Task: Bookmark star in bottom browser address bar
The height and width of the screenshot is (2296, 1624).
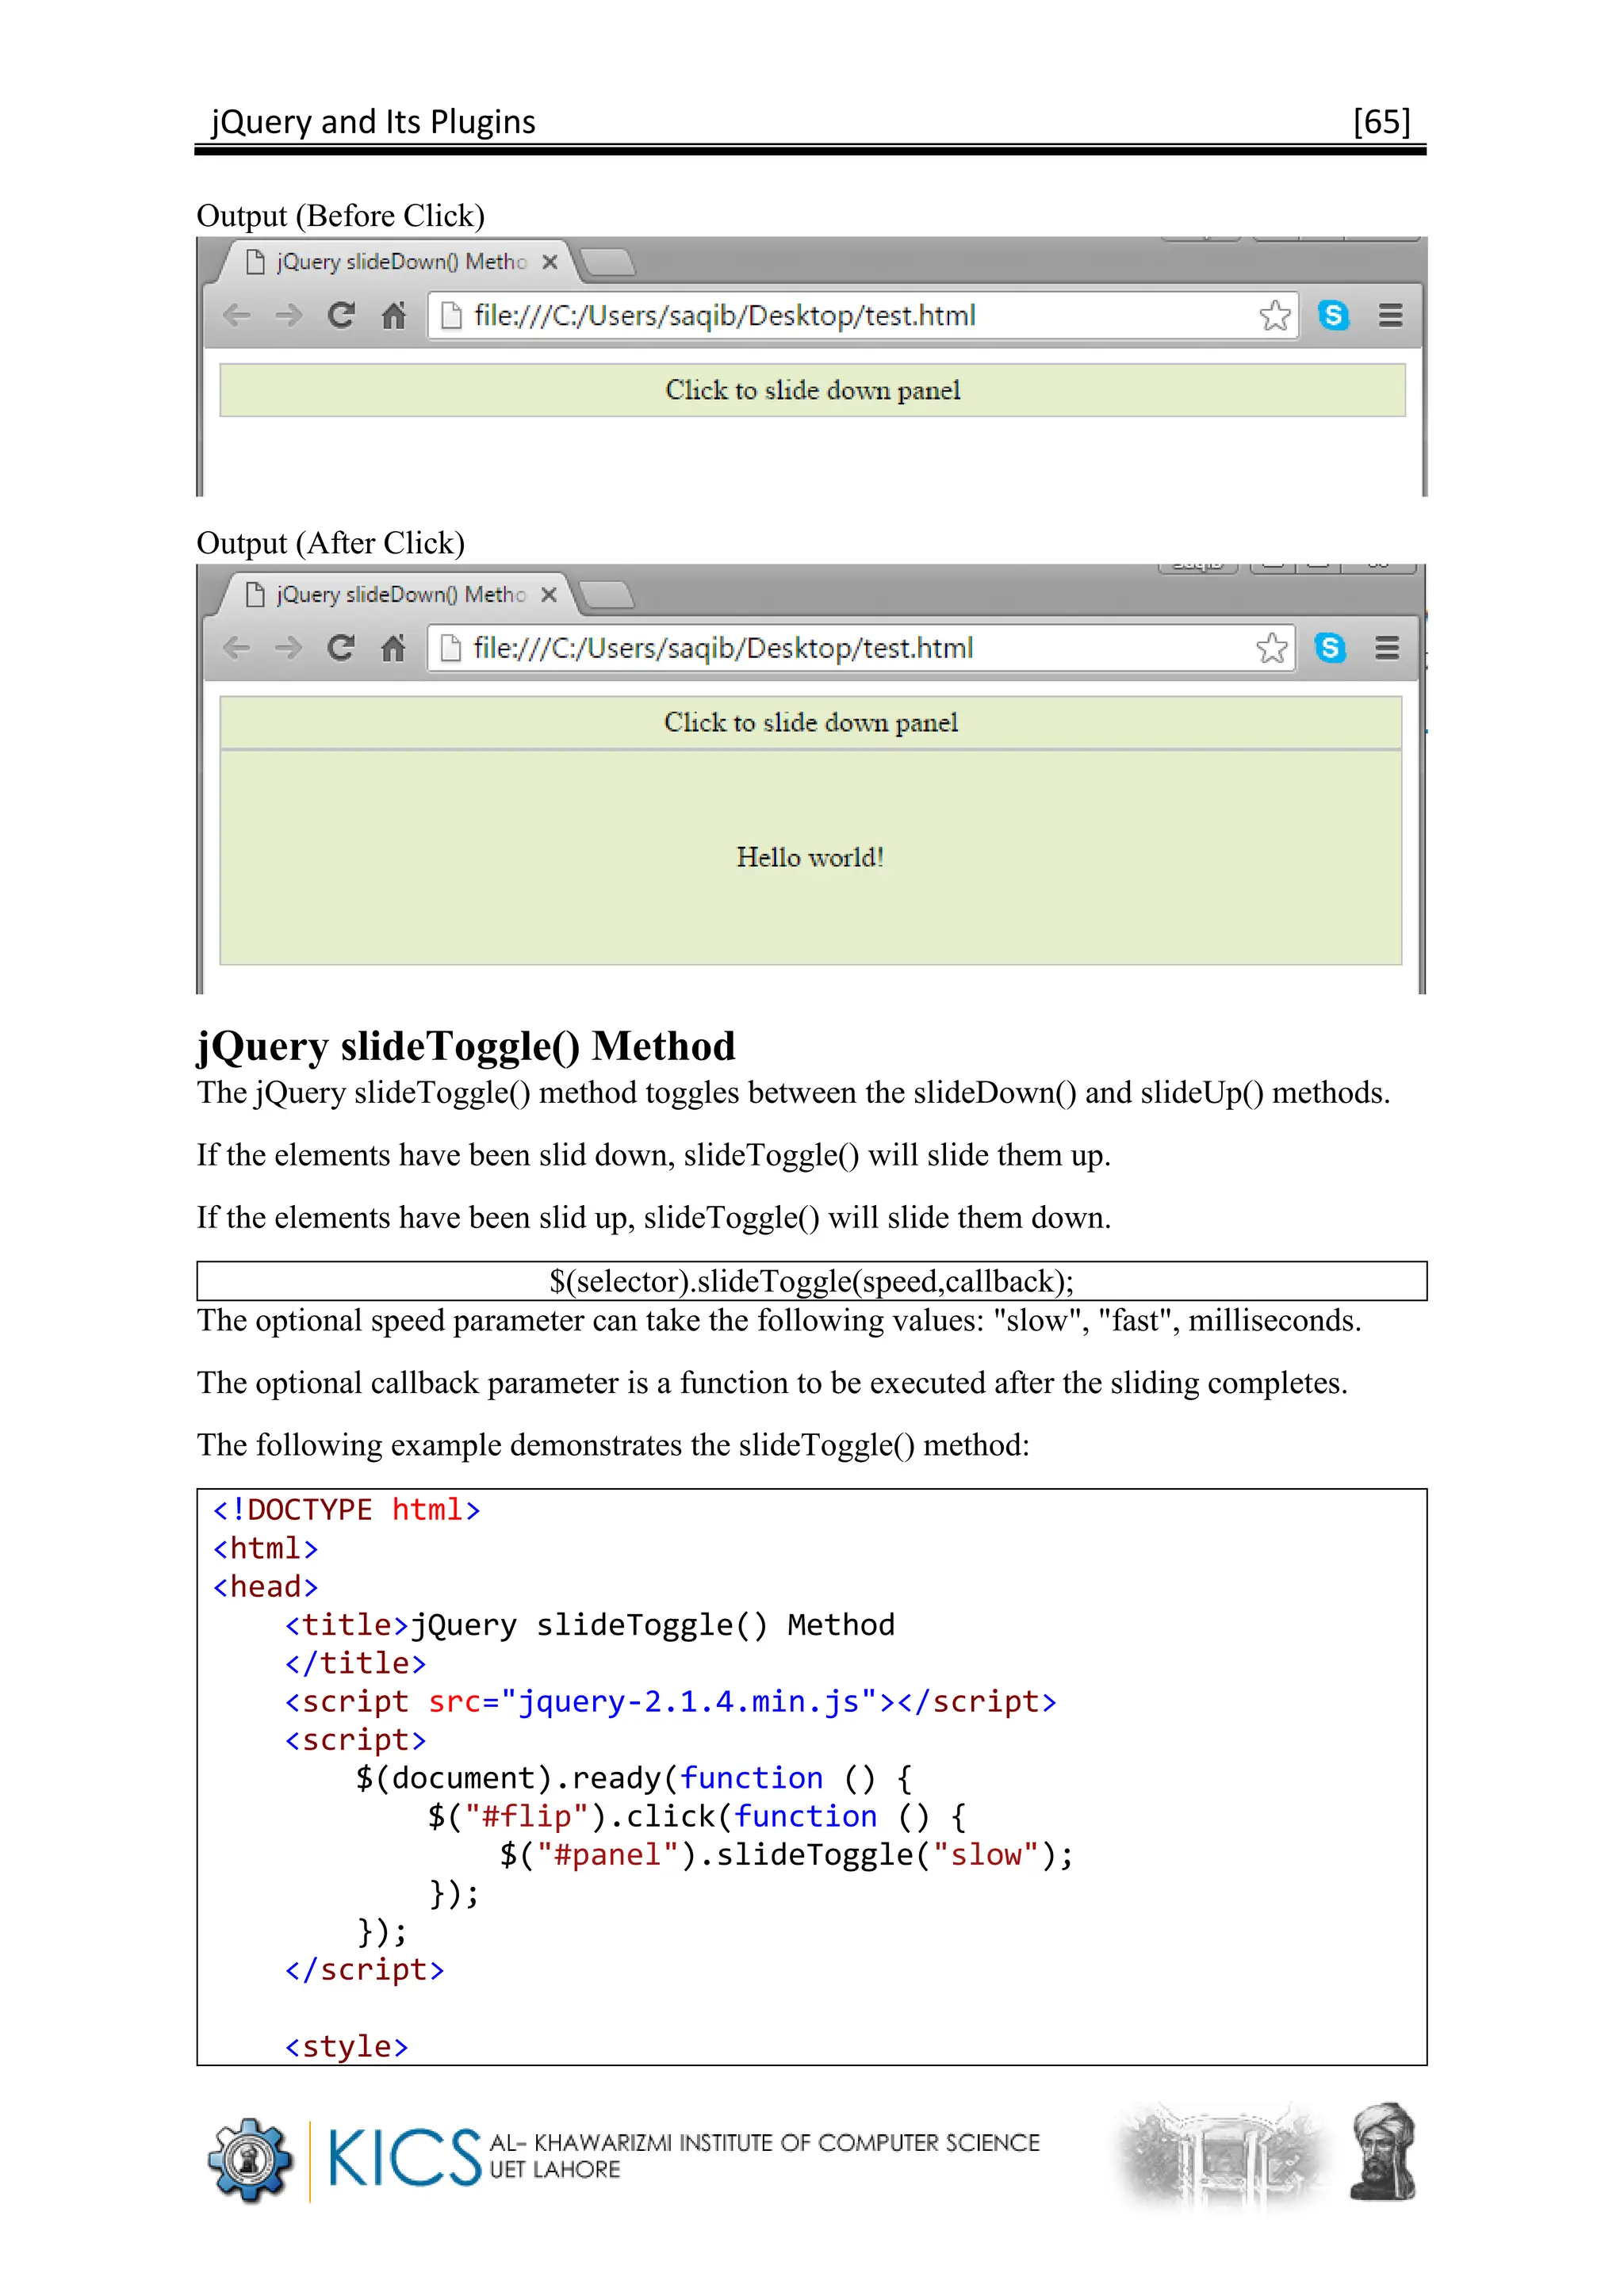Action: pyautogui.click(x=1271, y=648)
